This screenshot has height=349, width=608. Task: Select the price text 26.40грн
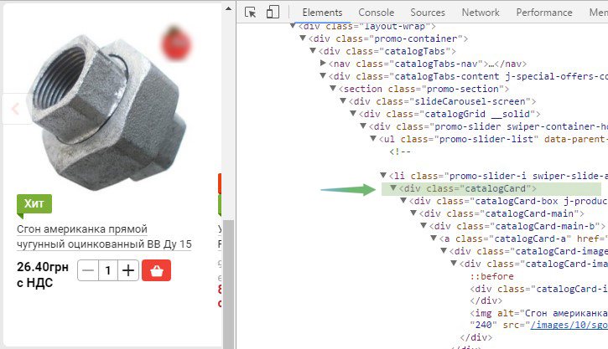[43, 267]
